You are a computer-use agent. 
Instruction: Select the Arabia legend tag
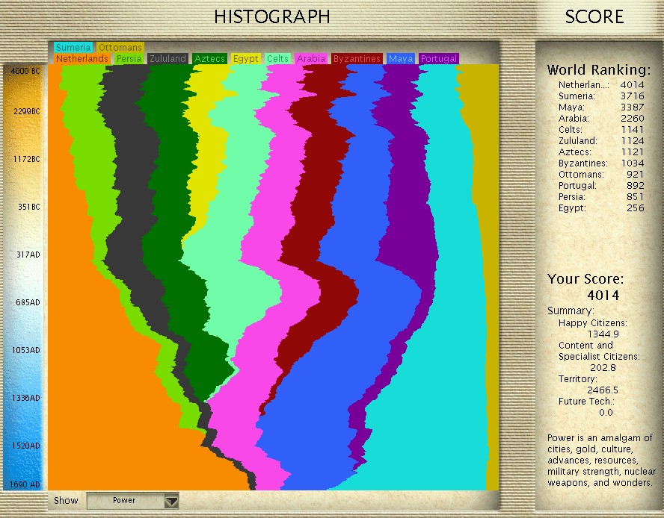[x=311, y=58]
